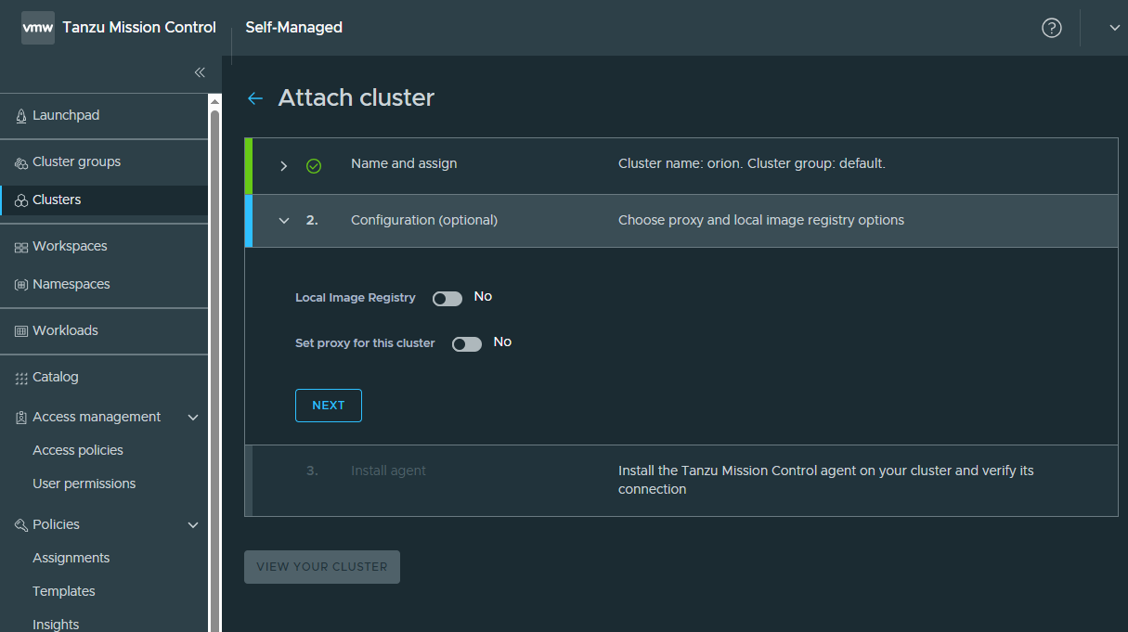This screenshot has height=632, width=1128.
Task: Click the Install agent step label
Action: point(388,471)
